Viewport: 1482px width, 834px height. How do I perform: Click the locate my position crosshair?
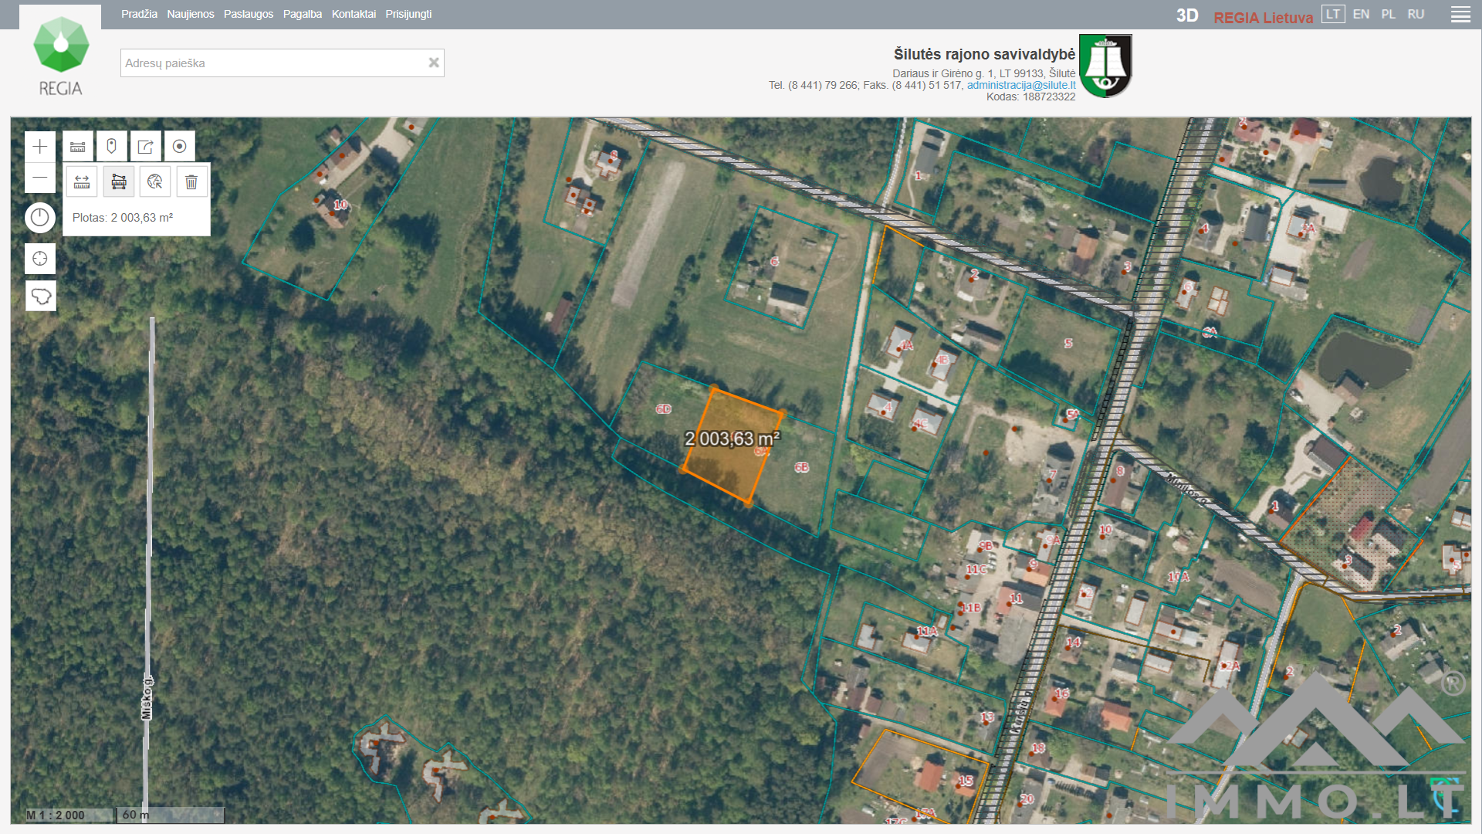pos(40,259)
